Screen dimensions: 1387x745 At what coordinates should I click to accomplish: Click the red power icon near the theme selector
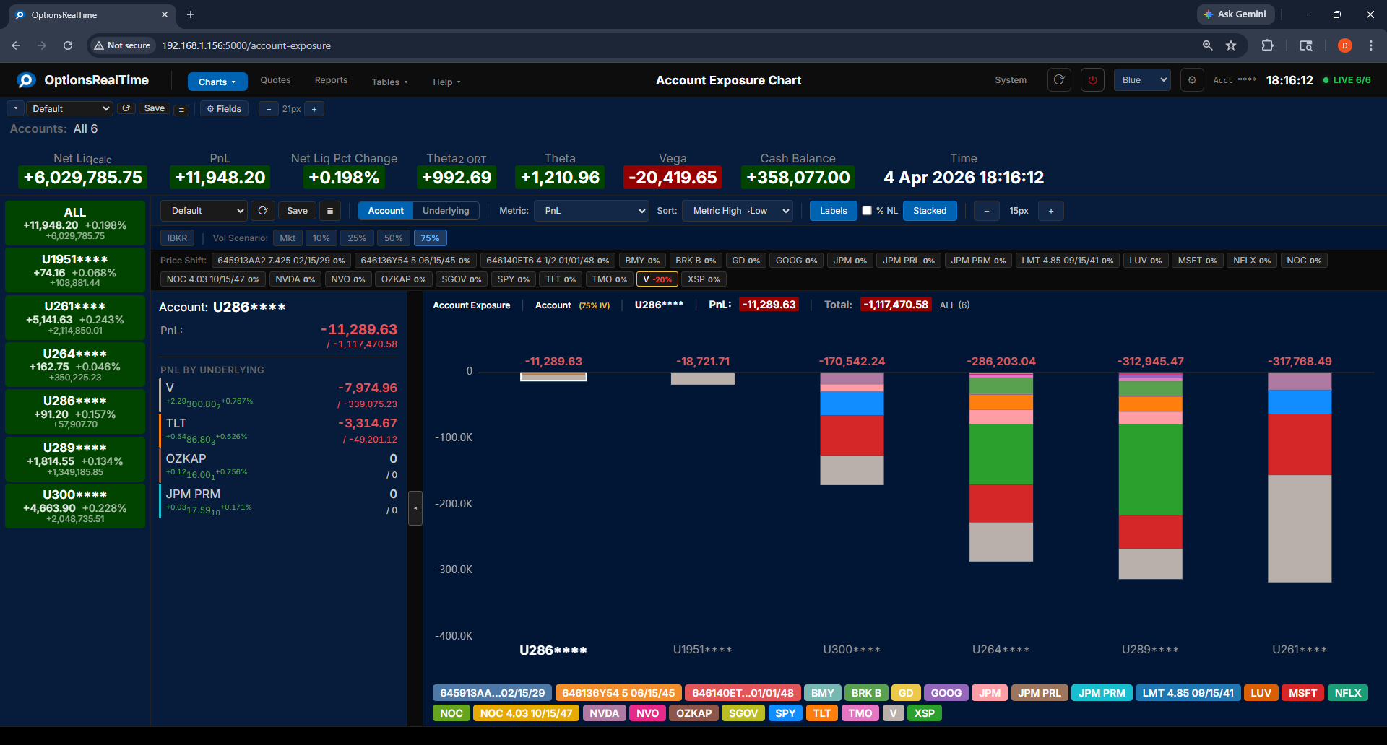1092,80
